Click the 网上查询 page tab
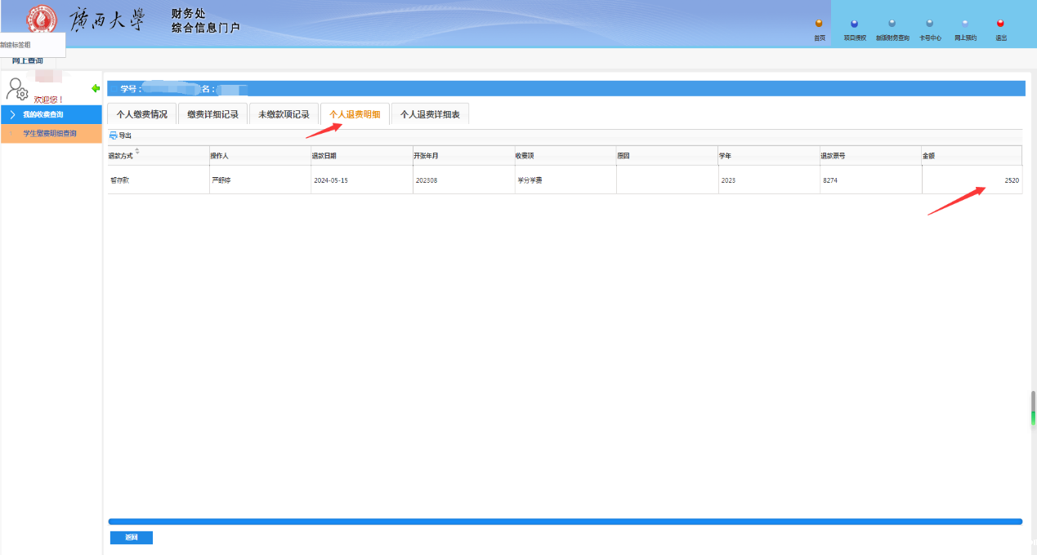 coord(28,61)
